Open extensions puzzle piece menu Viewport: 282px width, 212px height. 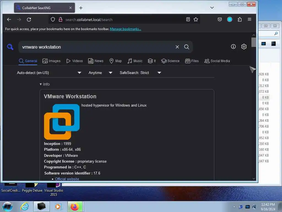[240, 20]
